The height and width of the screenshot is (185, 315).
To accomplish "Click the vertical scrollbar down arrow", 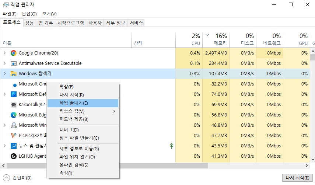I will point(313,160).
